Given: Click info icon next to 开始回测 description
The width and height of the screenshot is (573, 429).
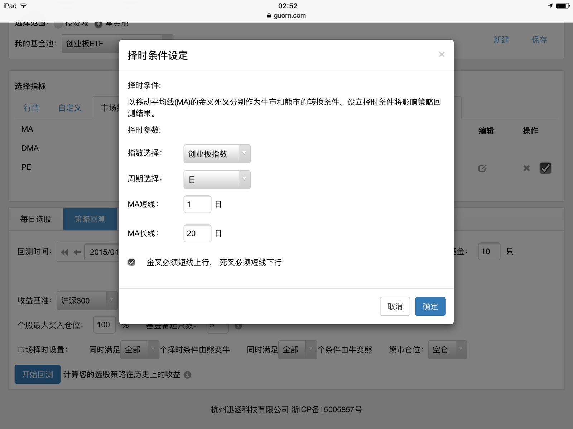Looking at the screenshot, I should (x=187, y=375).
